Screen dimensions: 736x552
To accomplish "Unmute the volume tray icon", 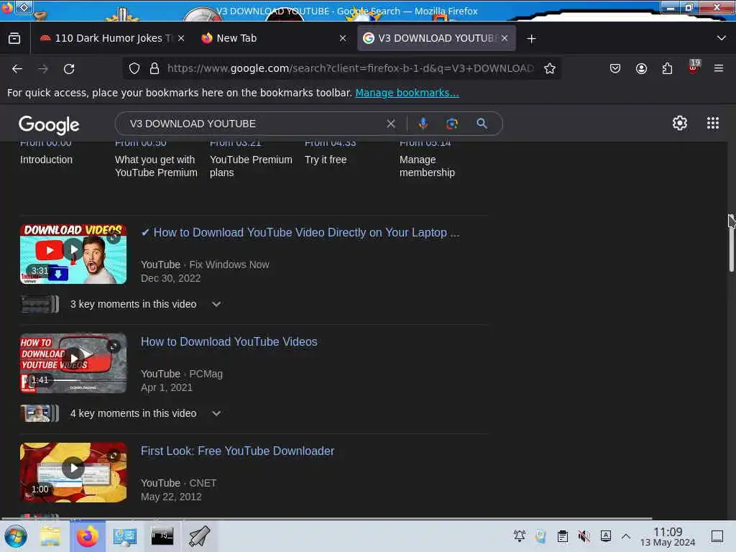I will click(584, 536).
